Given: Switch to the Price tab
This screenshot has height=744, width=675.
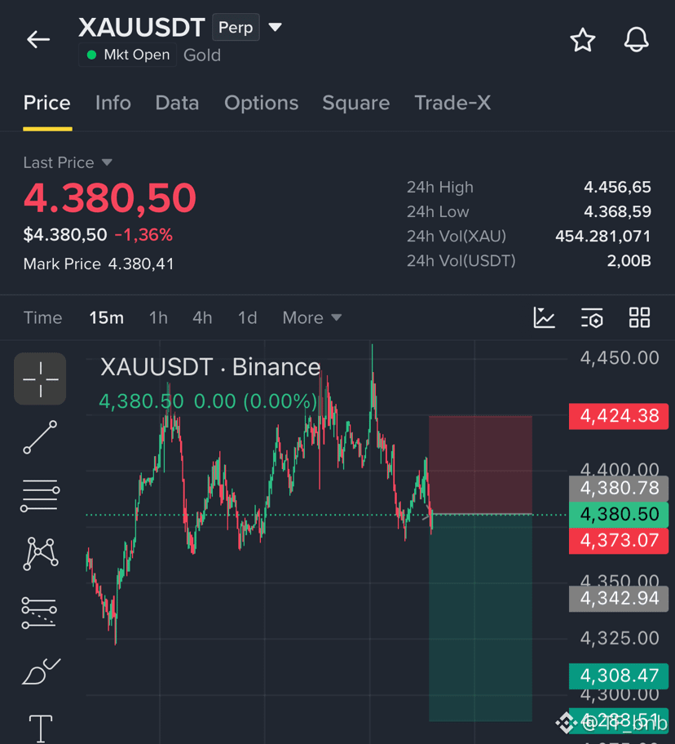Looking at the screenshot, I should pyautogui.click(x=47, y=103).
